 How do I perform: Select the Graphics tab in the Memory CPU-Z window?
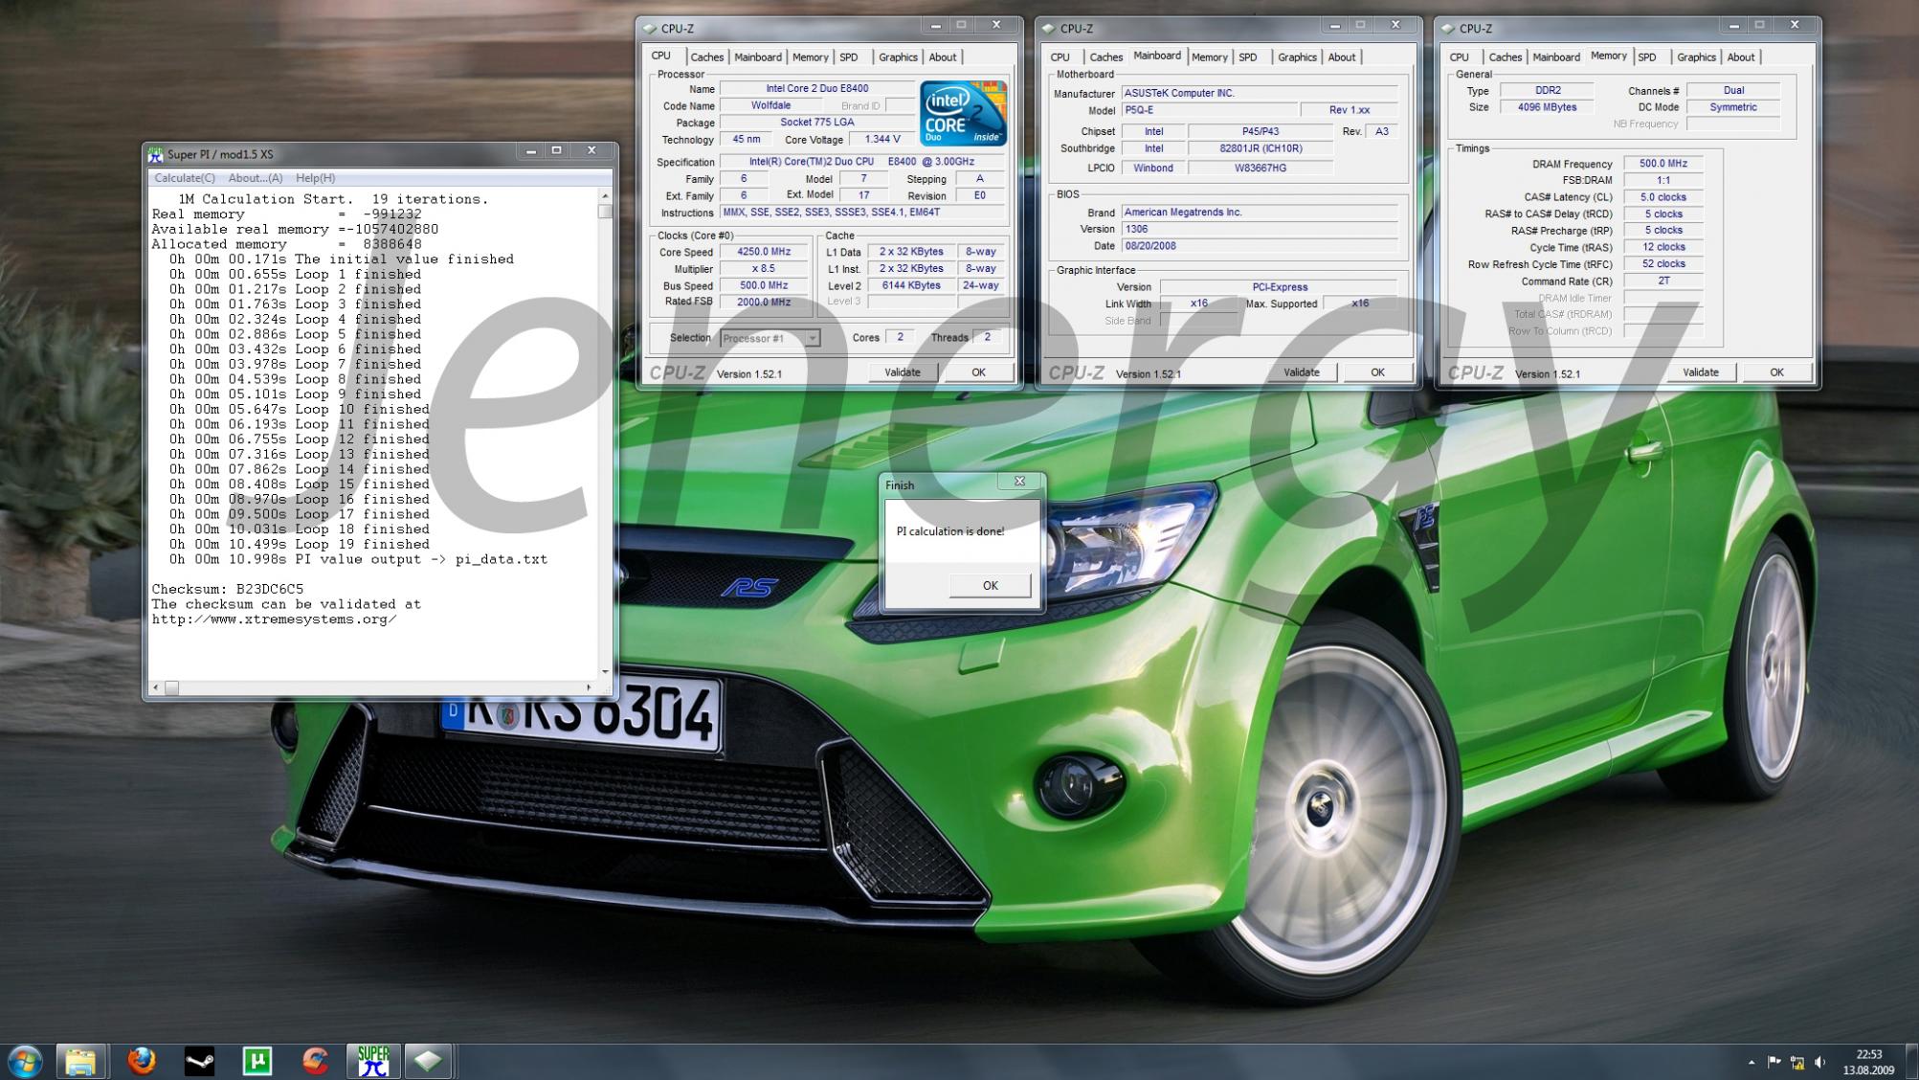[x=1696, y=57]
